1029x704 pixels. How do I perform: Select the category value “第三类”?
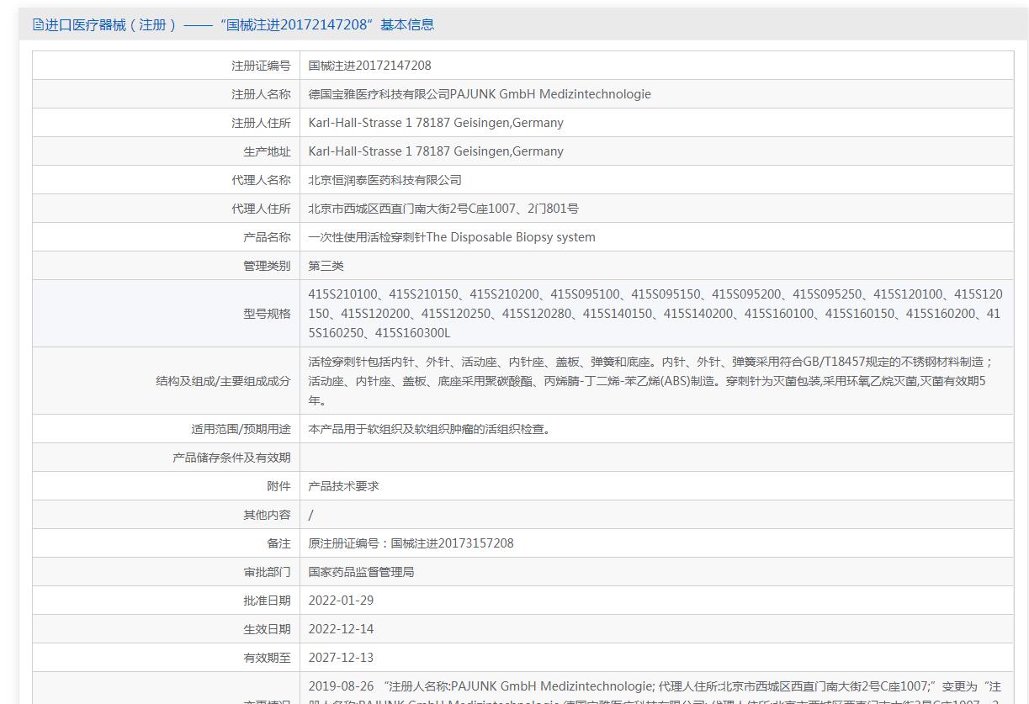point(326,266)
